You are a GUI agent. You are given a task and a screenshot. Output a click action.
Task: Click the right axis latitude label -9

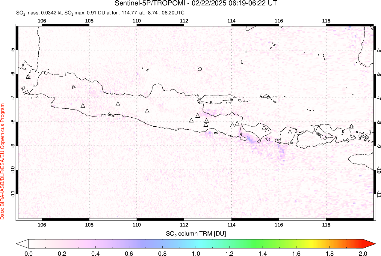[x=379, y=146]
